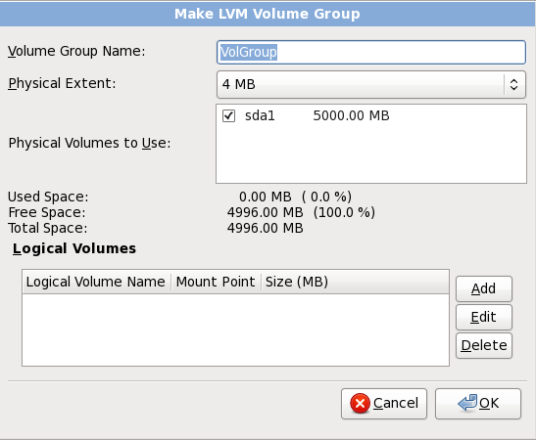Select the sda1 row text

[x=260, y=115]
